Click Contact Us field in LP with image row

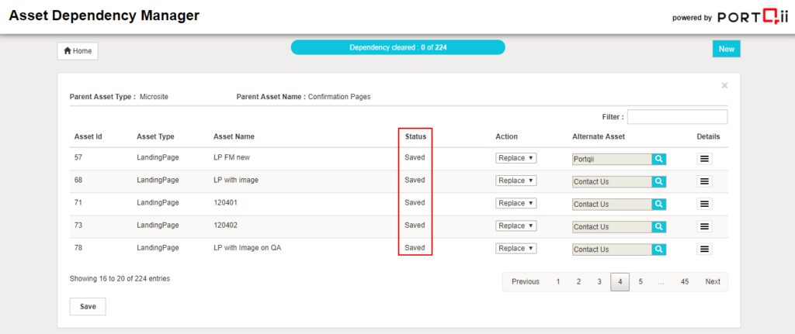[x=612, y=181]
